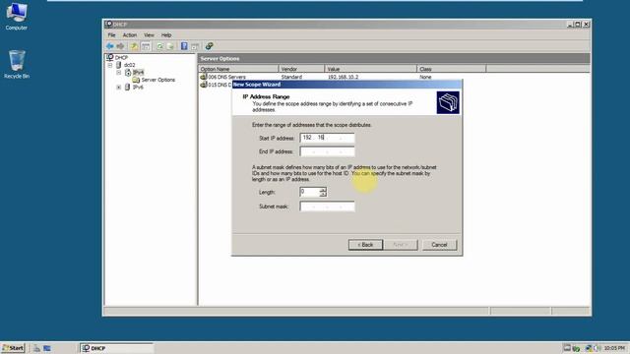Click the volume icon in the system tray

pos(598,348)
